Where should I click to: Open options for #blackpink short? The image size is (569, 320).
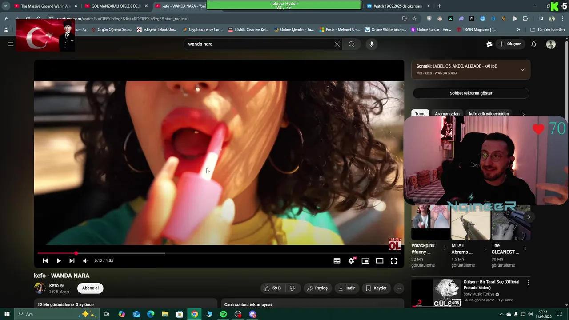pyautogui.click(x=445, y=248)
